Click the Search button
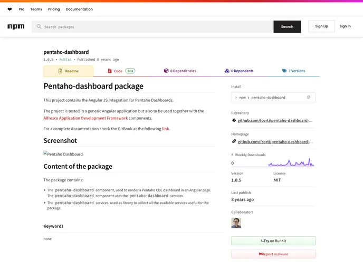The height and width of the screenshot is (270, 363). coord(287,26)
